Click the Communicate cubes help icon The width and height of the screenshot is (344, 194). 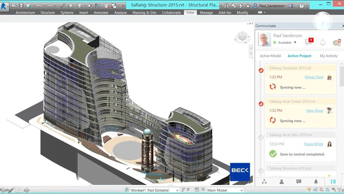(x=337, y=42)
